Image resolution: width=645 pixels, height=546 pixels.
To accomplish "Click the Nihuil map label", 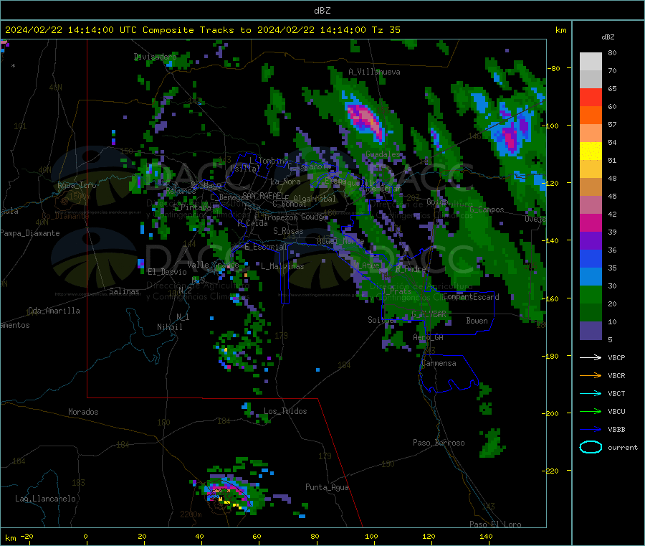I will coord(169,327).
